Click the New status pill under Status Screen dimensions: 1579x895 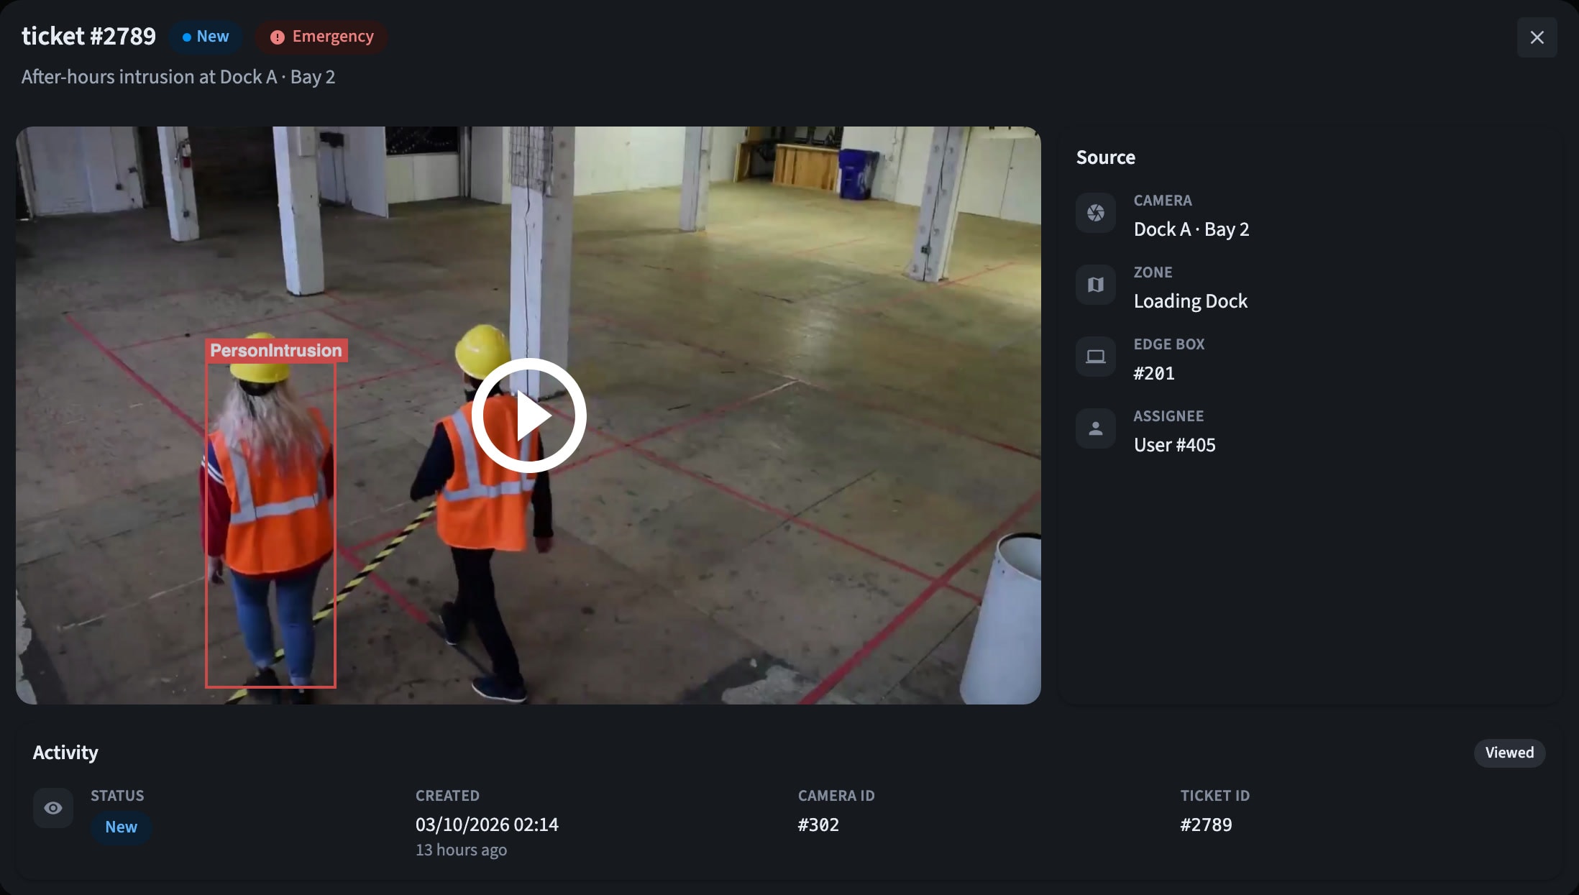(121, 827)
